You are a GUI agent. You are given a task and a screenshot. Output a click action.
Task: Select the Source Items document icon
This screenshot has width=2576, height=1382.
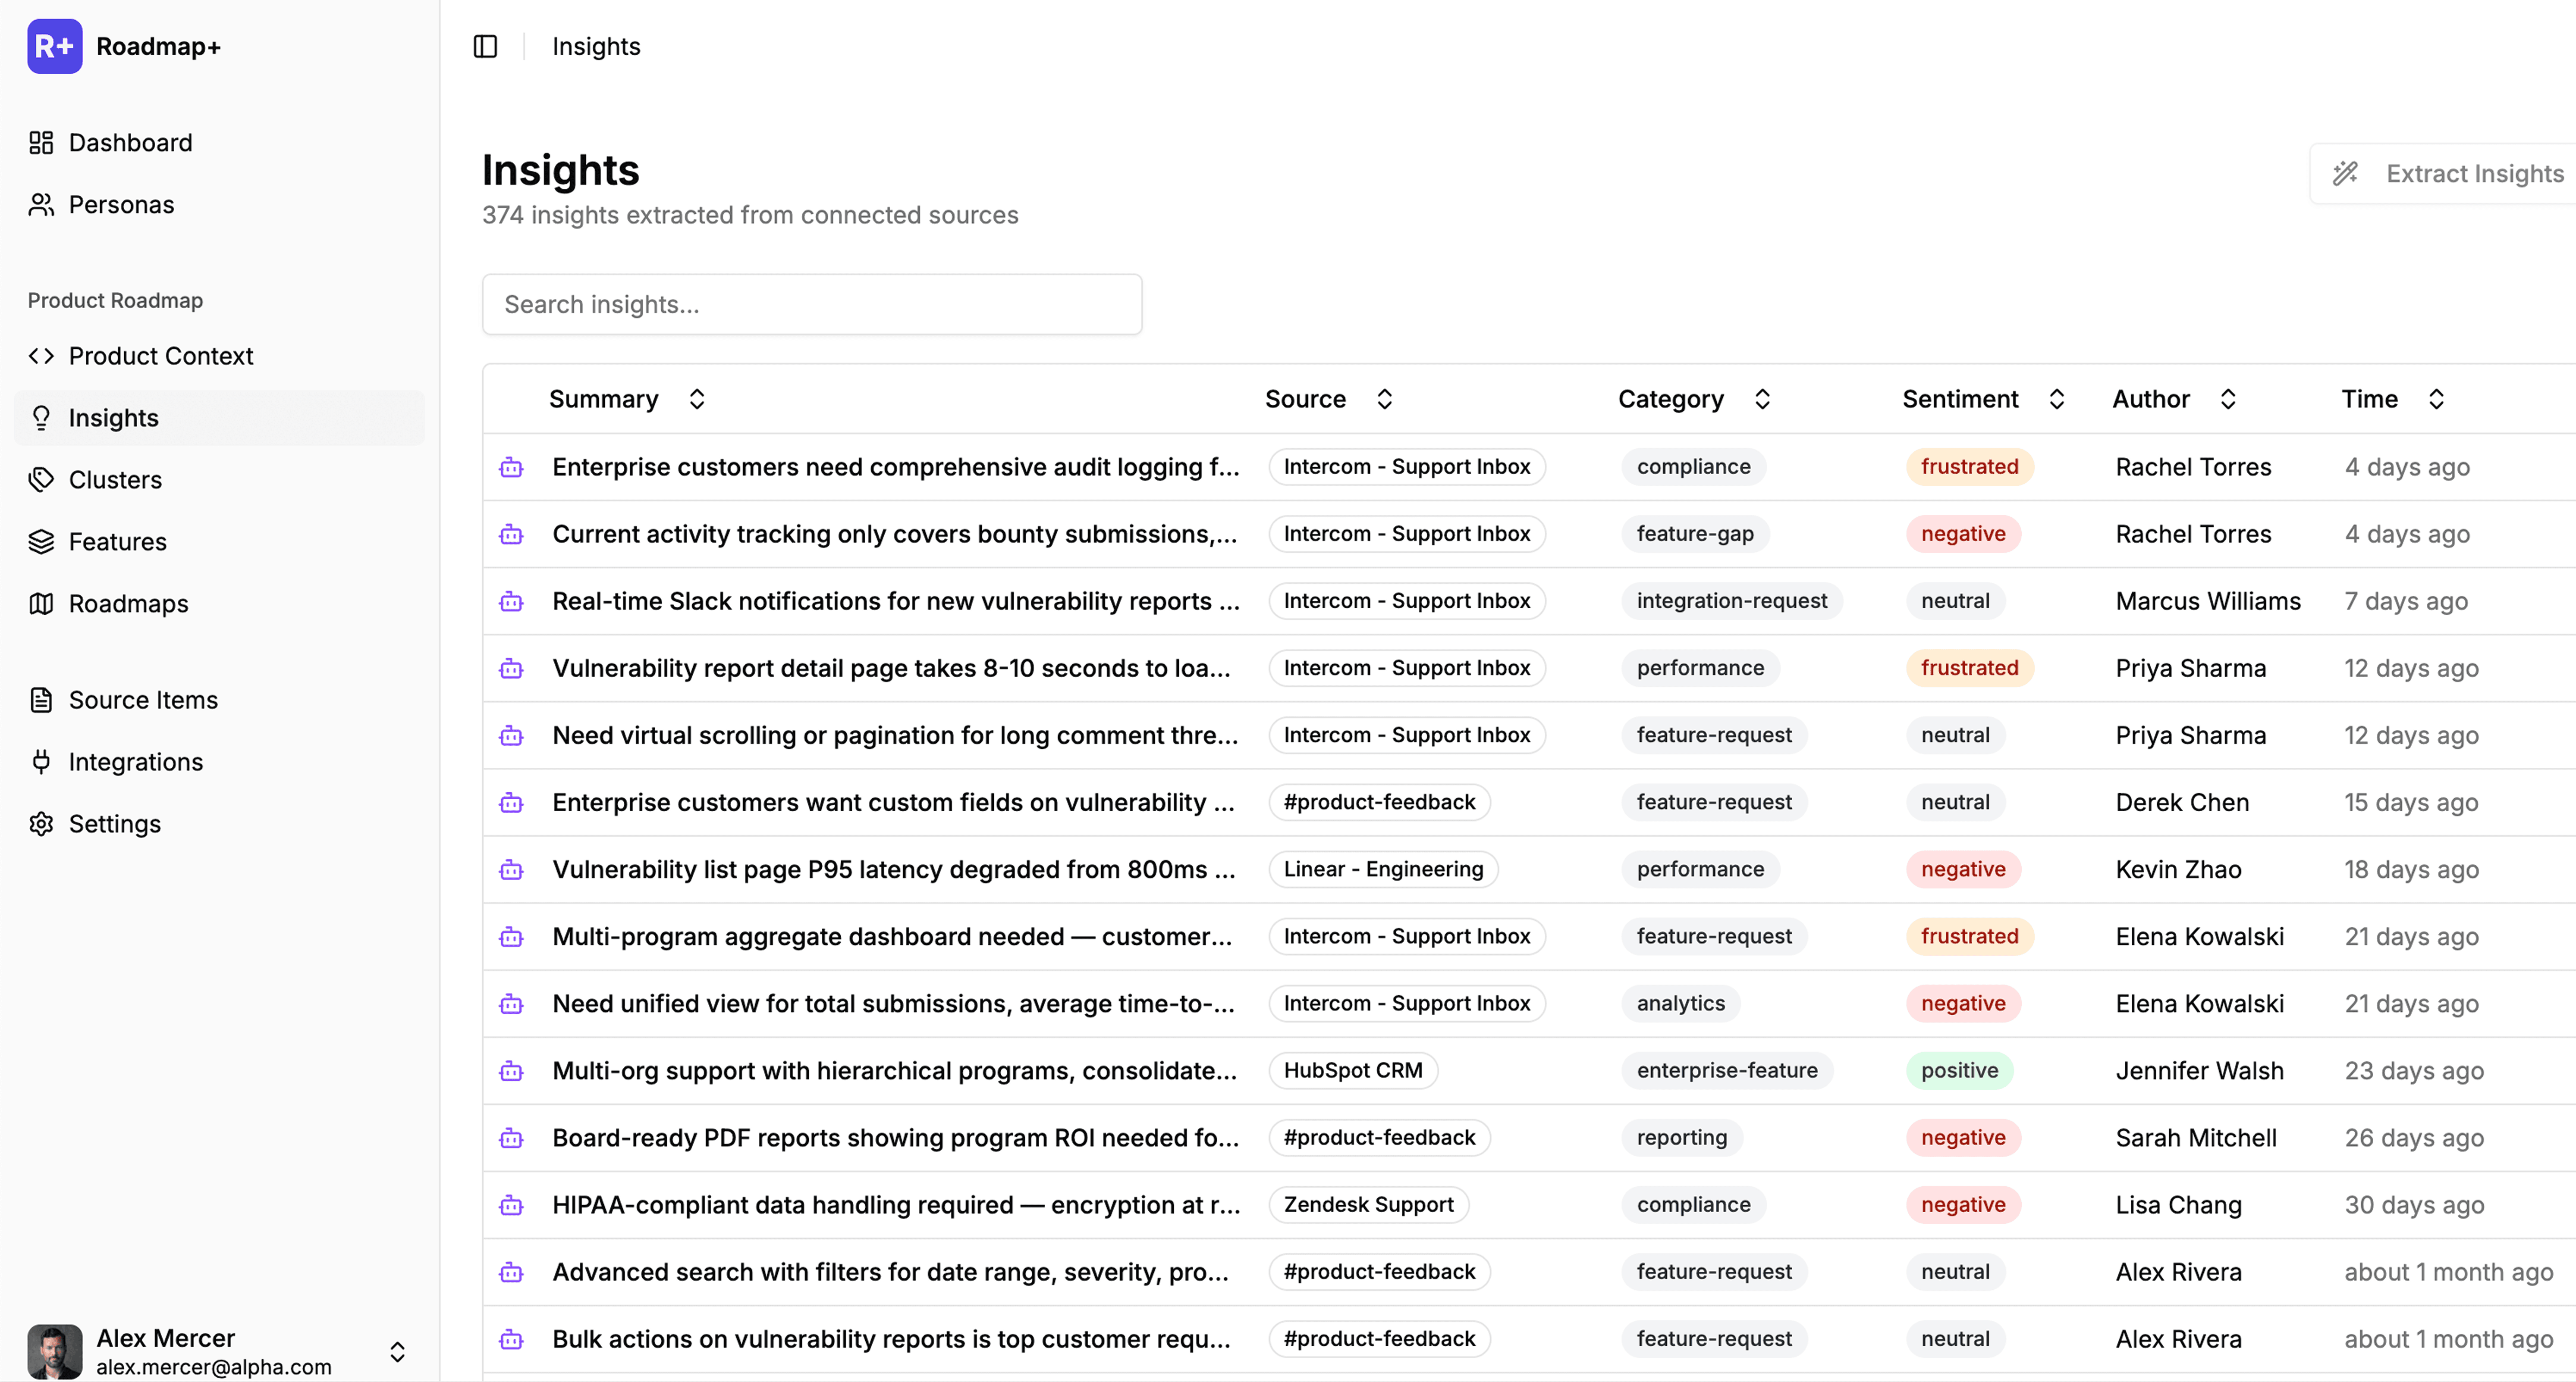tap(41, 700)
